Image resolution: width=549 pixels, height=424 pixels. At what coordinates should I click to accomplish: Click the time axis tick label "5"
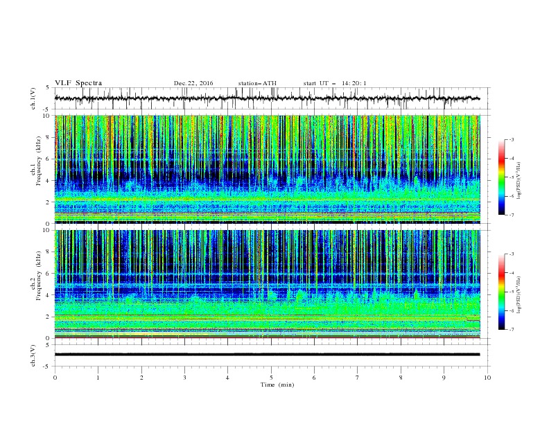[x=271, y=378]
